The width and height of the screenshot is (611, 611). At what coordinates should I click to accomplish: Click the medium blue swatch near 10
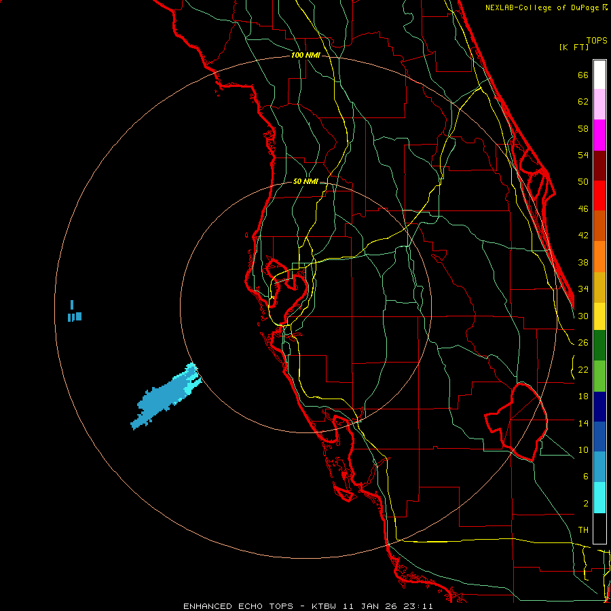(x=599, y=437)
